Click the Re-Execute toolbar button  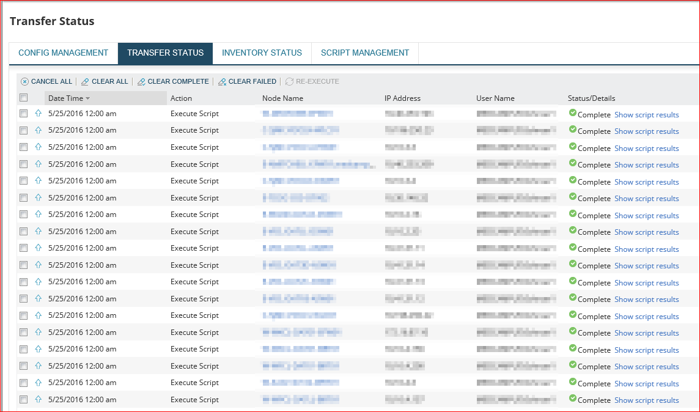[x=312, y=81]
